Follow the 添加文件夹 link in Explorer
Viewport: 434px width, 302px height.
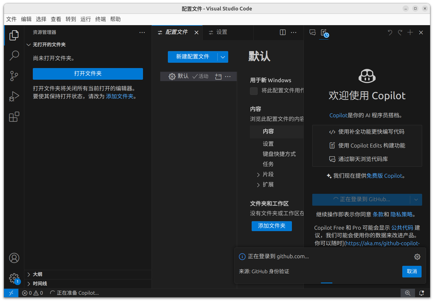(119, 97)
